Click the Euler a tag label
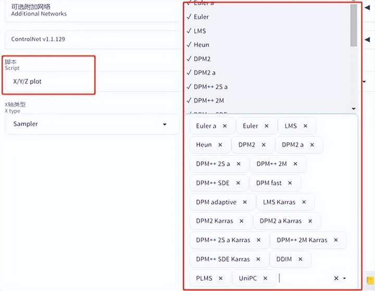 (206, 126)
